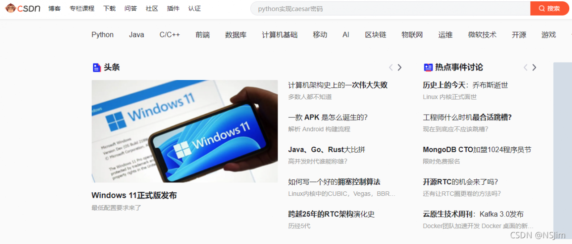The width and height of the screenshot is (572, 244).
Task: Go to previous 热点事件讨论 page arrow
Action: pos(525,67)
